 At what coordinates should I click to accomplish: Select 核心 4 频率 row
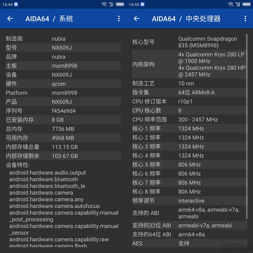[x=190, y=156]
